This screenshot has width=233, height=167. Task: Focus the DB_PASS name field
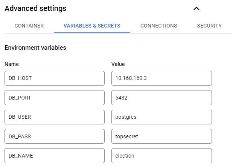[x=55, y=136]
